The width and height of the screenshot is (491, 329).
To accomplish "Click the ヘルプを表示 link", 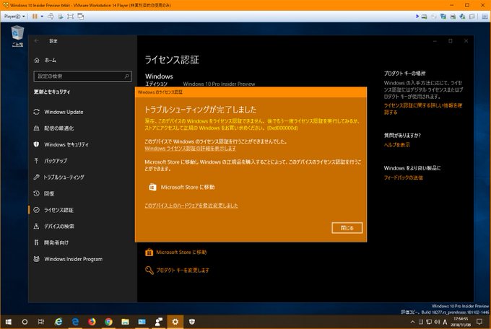I will click(396, 145).
